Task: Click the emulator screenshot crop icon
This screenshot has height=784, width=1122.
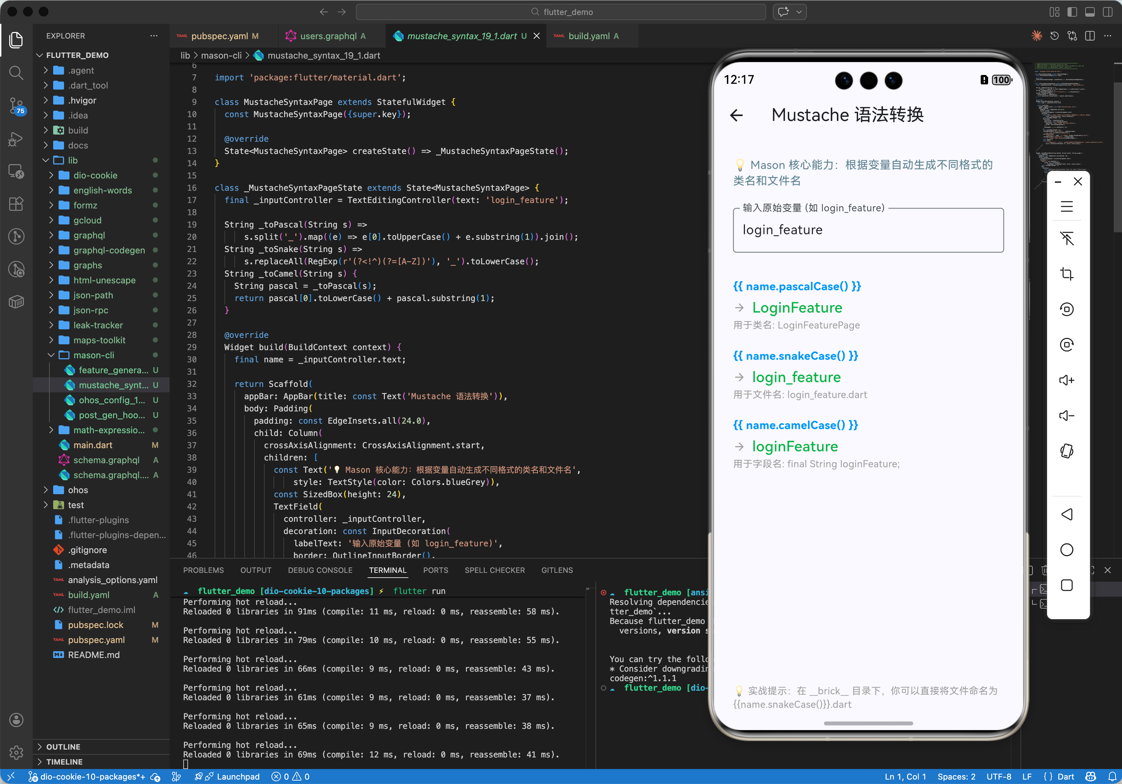Action: pyautogui.click(x=1066, y=273)
